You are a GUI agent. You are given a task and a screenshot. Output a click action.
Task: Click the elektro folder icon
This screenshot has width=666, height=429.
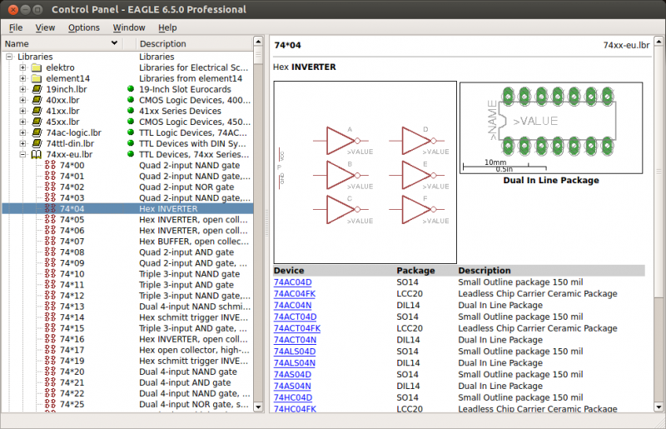tap(37, 67)
